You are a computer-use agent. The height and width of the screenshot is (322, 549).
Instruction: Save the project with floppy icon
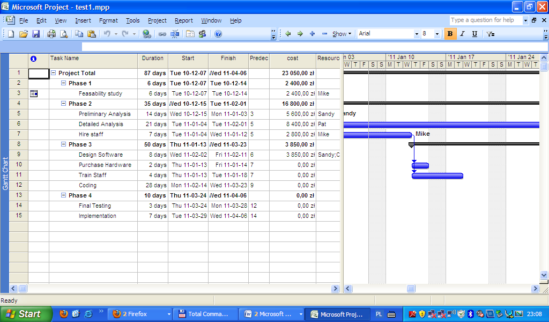point(36,34)
